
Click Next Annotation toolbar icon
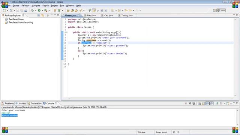click(112, 10)
